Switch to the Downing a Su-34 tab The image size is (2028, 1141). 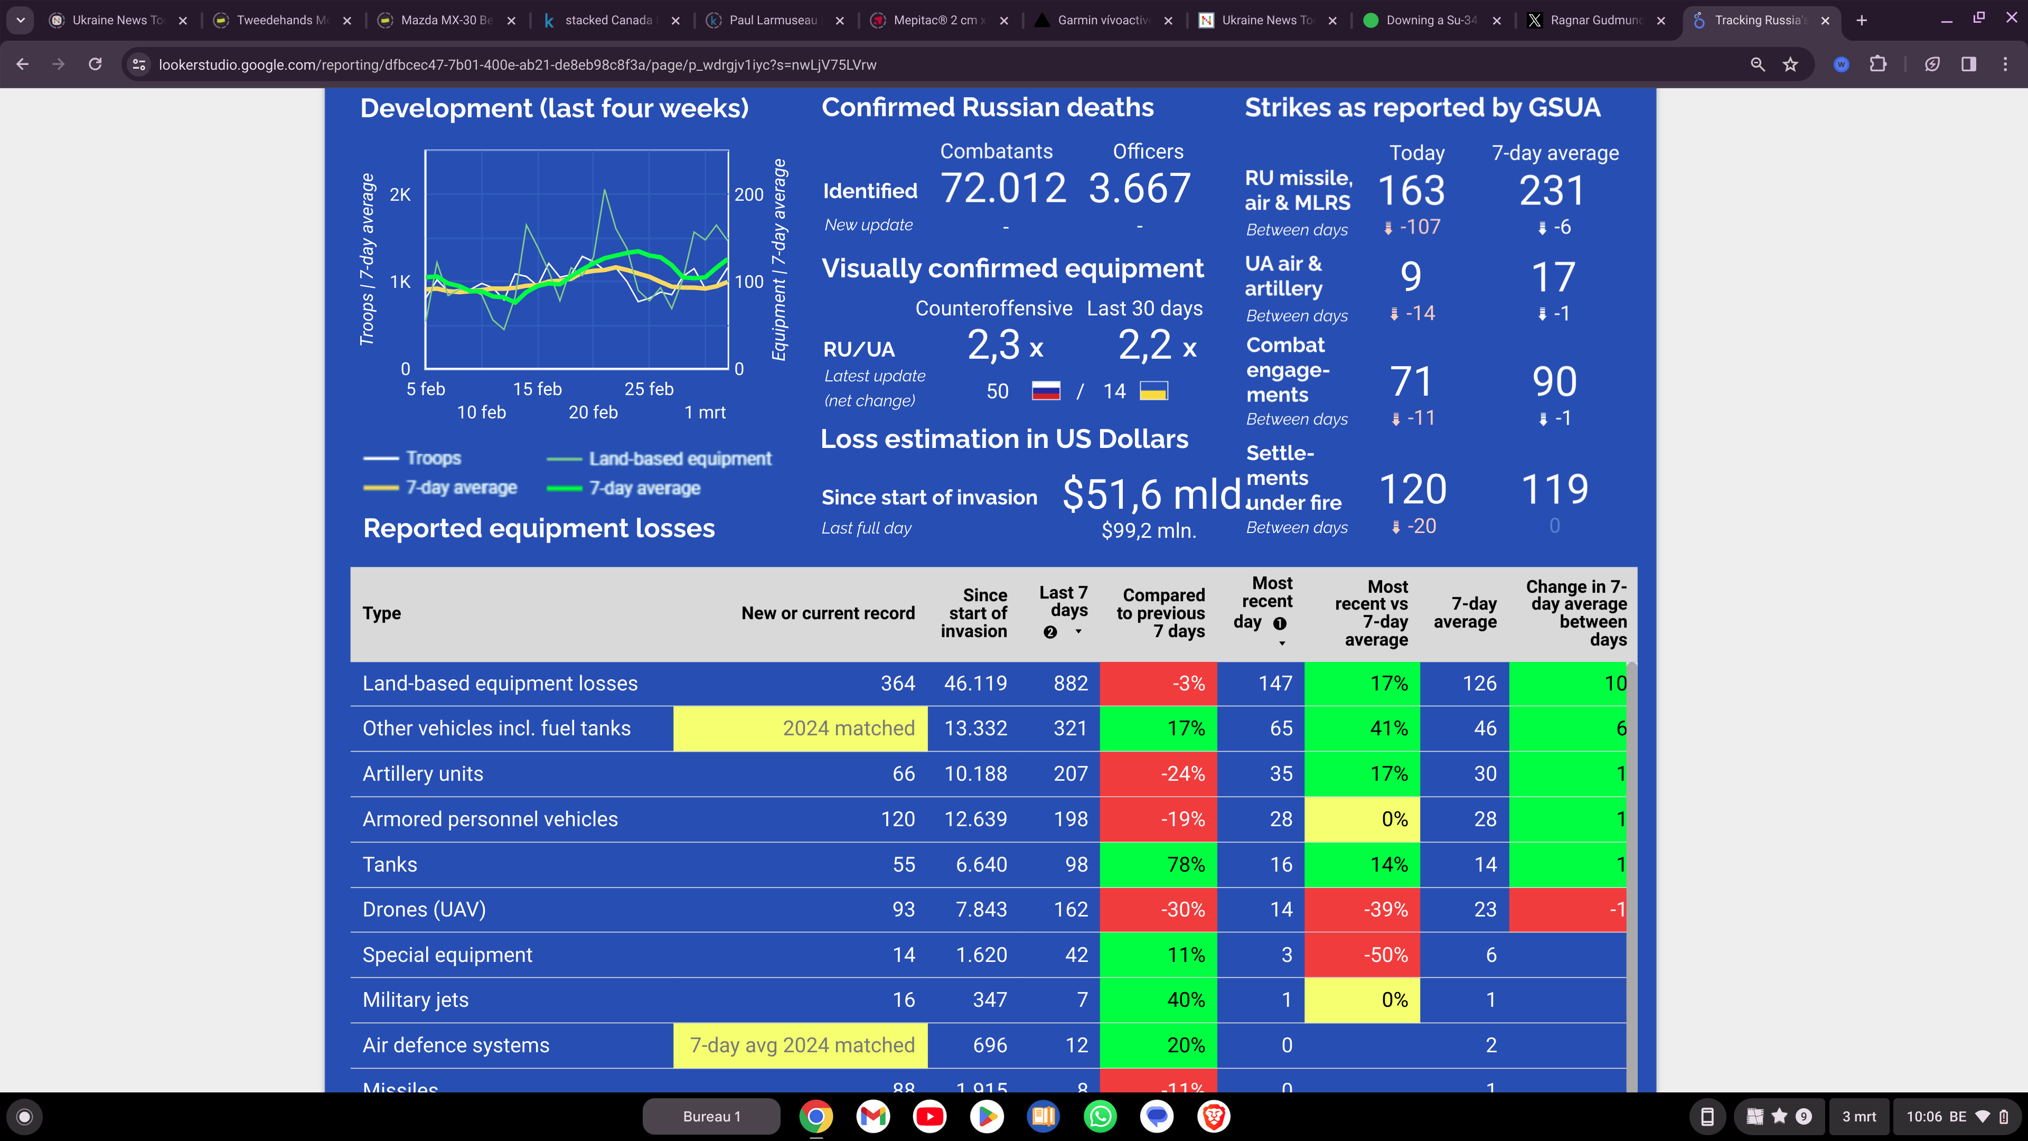tap(1431, 21)
